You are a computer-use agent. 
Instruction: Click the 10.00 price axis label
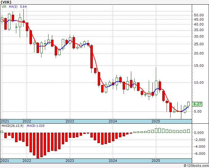pyautogui.click(x=199, y=82)
